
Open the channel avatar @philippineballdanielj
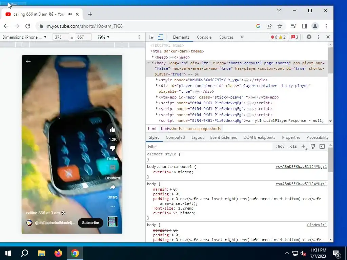point(29,223)
